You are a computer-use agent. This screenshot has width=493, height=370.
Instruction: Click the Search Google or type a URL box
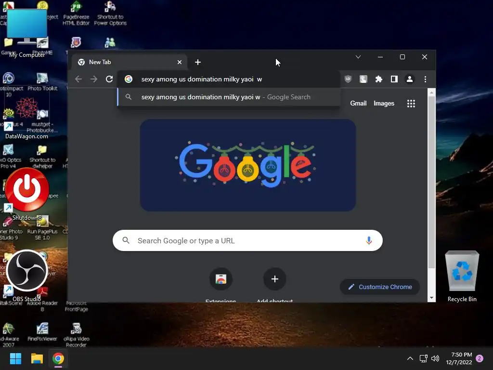pos(247,240)
